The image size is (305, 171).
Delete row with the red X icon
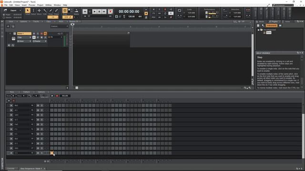tap(14, 101)
